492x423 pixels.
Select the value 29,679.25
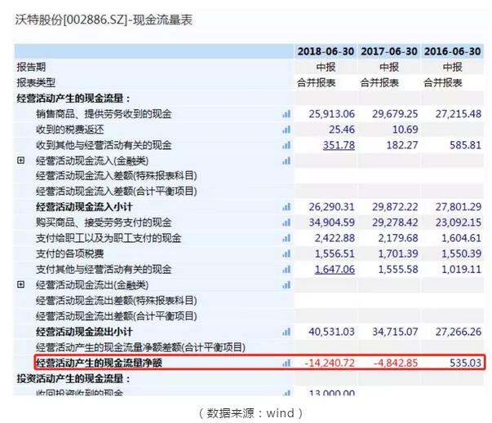(x=395, y=114)
